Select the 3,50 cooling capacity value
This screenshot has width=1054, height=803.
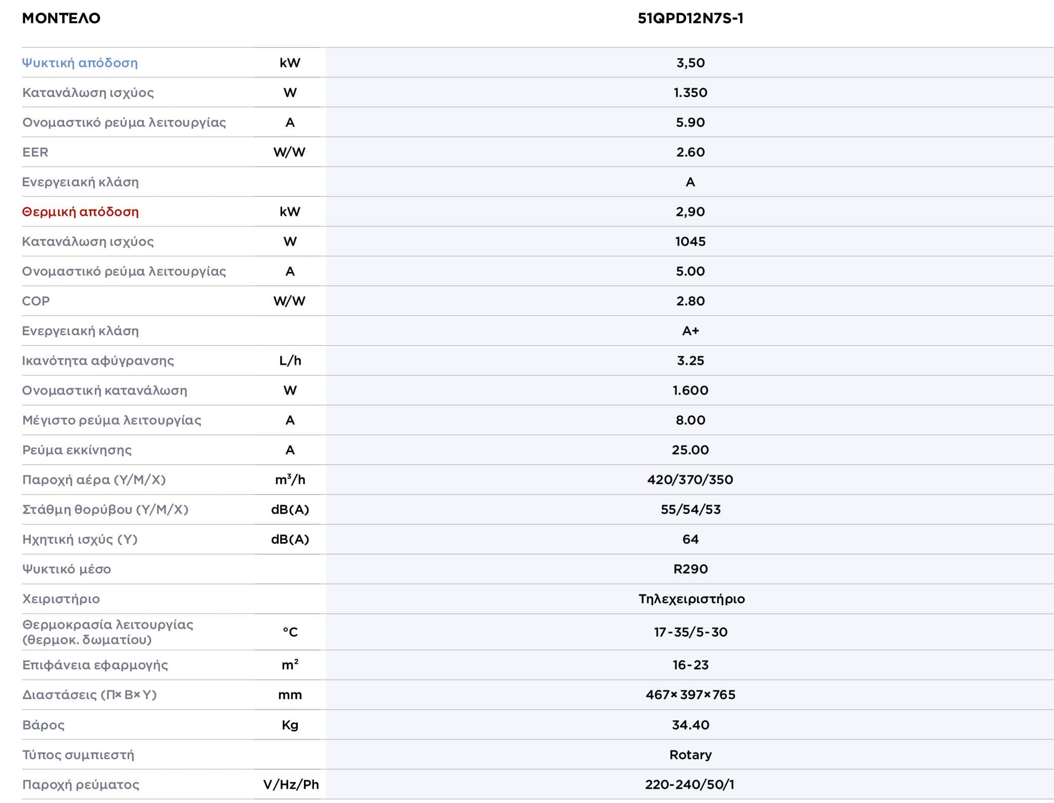(690, 63)
